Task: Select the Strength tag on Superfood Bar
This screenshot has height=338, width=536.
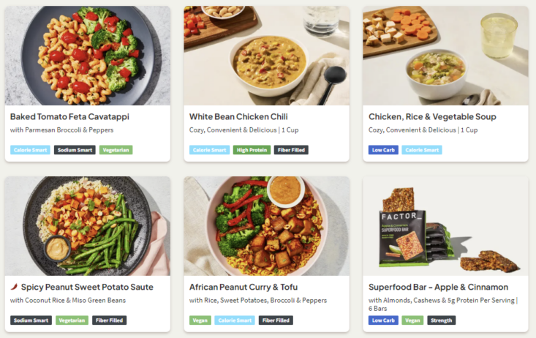Action: 442,320
